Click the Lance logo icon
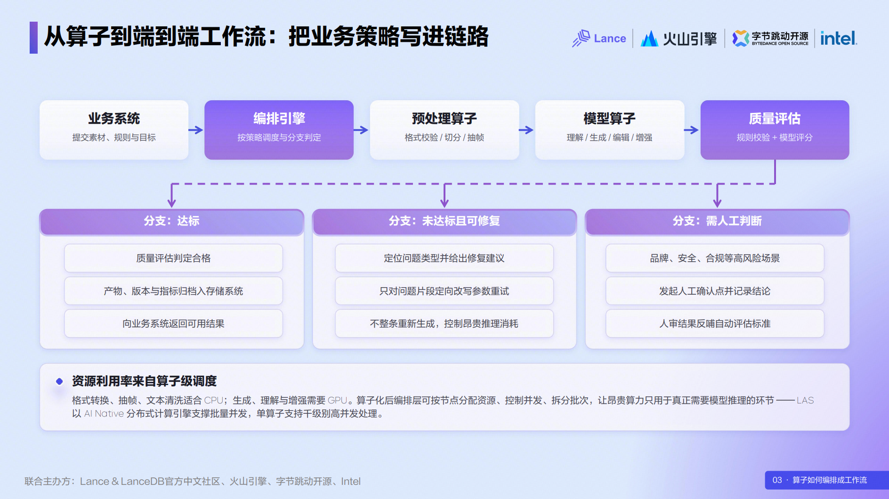This screenshot has width=889, height=499. pyautogui.click(x=581, y=38)
